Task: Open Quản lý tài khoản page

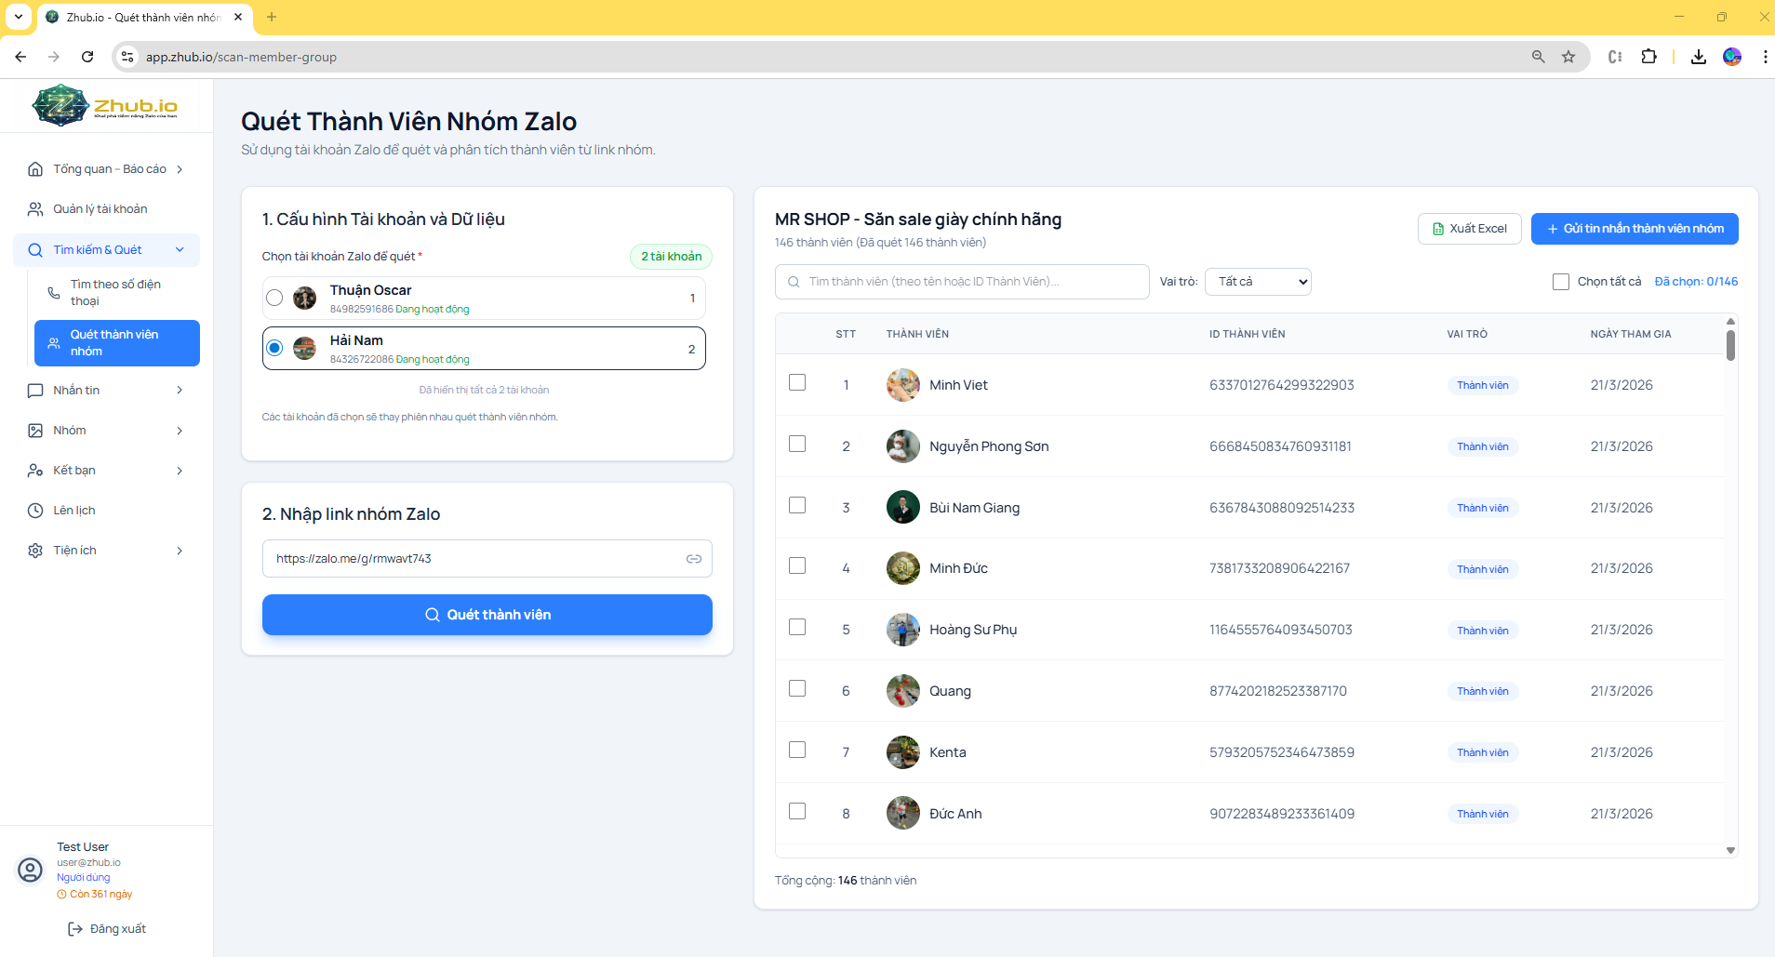Action: tap(100, 209)
